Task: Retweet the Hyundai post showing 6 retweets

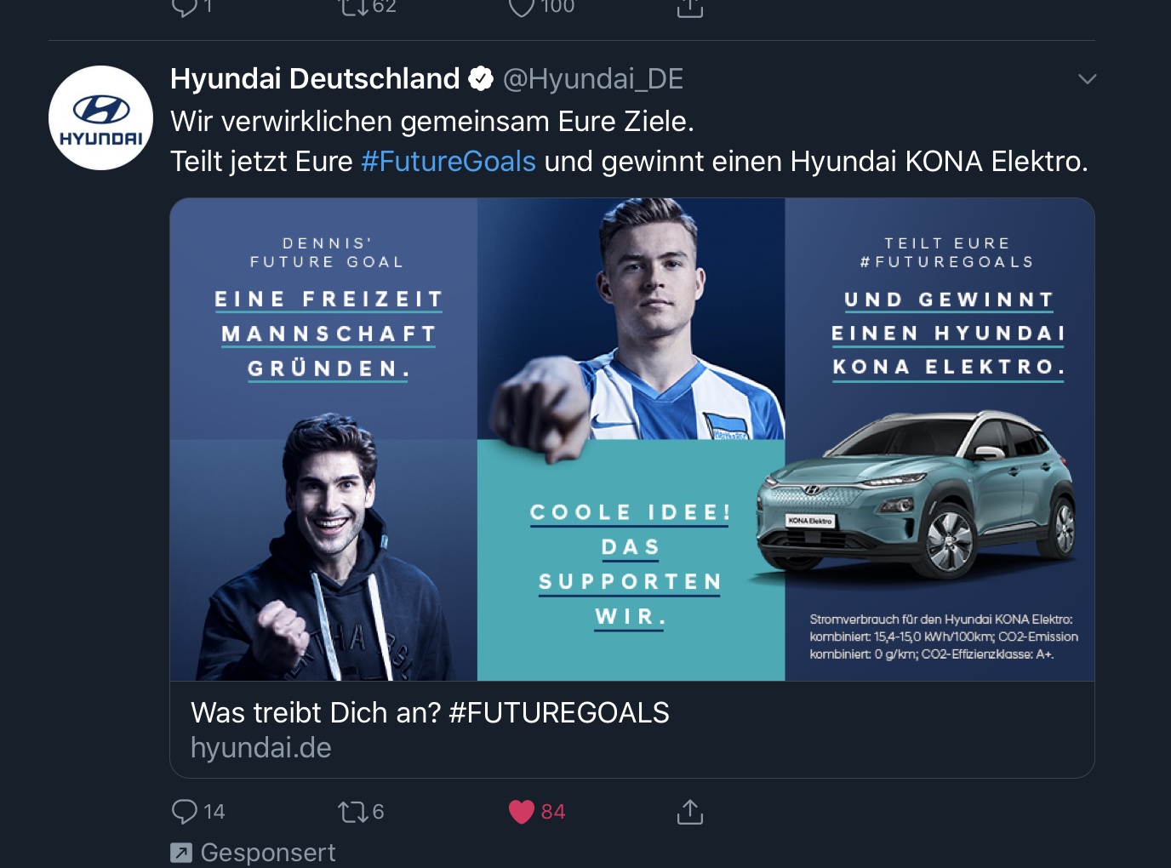Action: pos(352,812)
